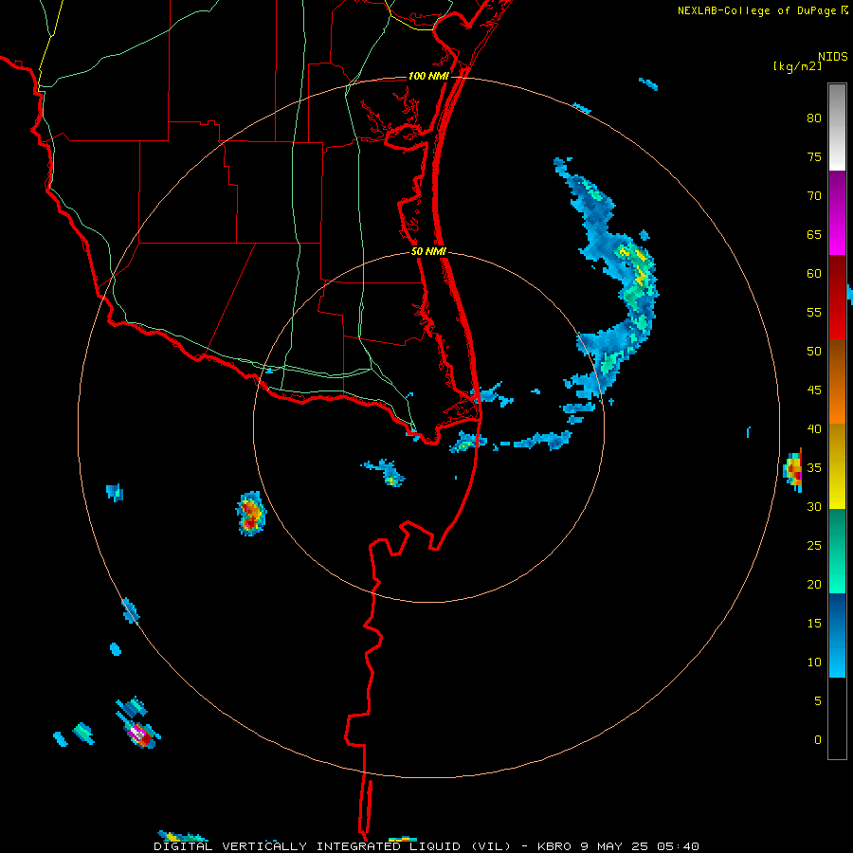
Task: Pick the green segment of the color bar
Action: pyautogui.click(x=837, y=551)
